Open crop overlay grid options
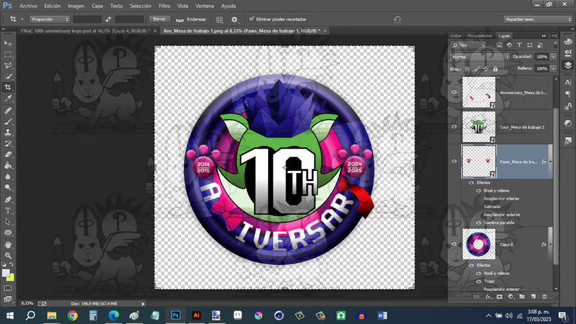The height and width of the screenshot is (324, 576). [x=220, y=19]
